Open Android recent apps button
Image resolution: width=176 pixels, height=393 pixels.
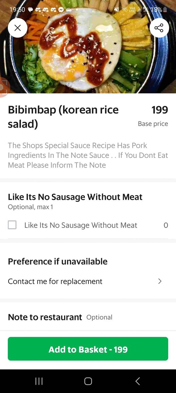coord(39,381)
